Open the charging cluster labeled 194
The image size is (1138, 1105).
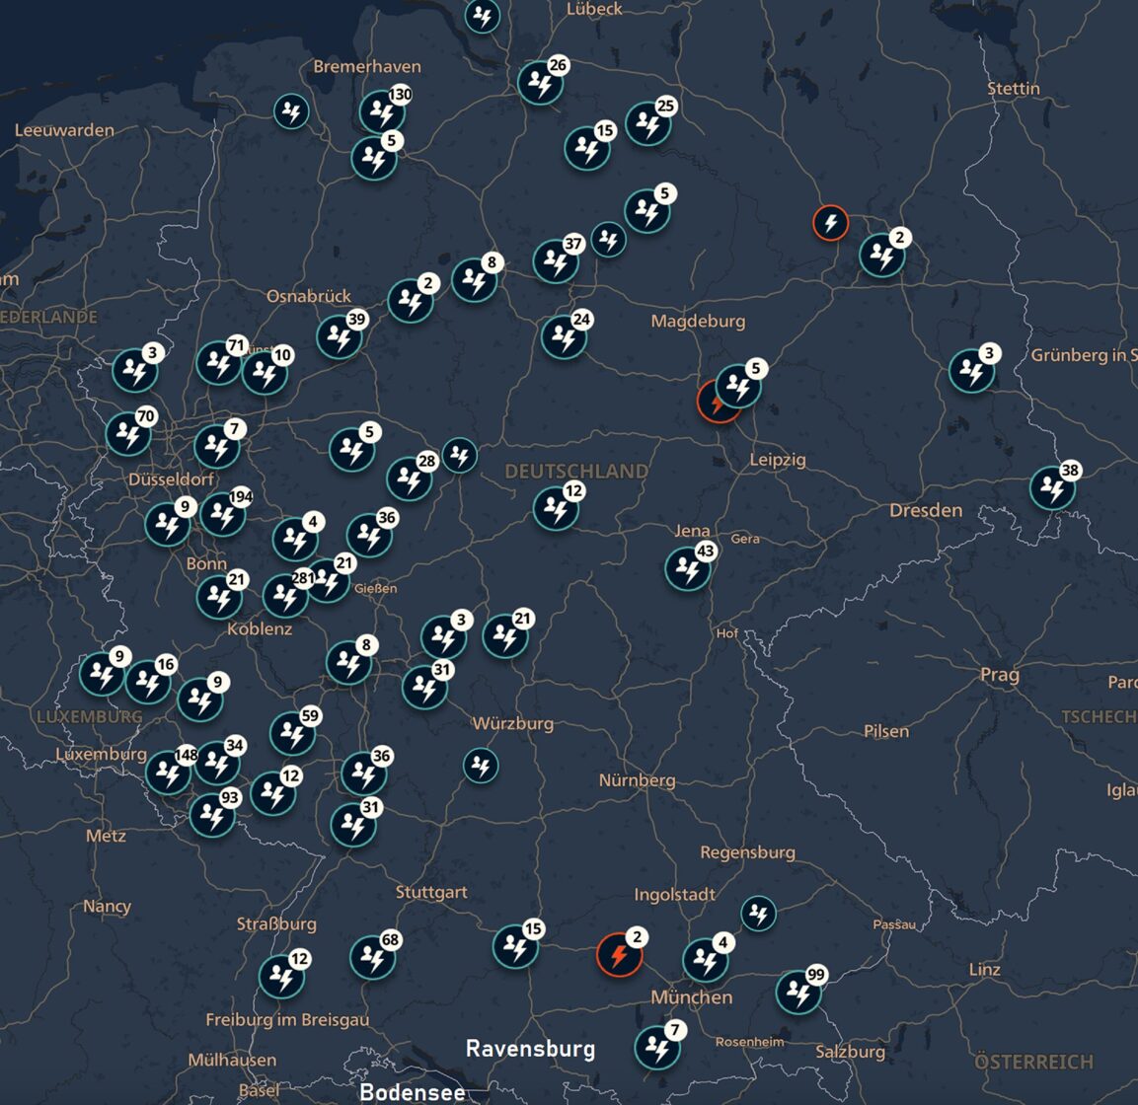tap(223, 514)
